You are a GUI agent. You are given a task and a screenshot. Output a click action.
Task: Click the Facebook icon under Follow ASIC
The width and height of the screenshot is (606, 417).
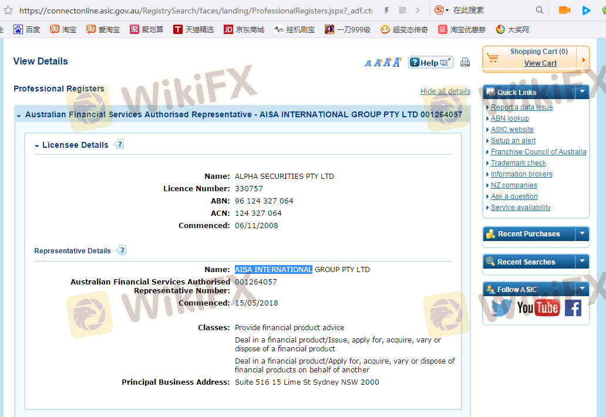pyautogui.click(x=573, y=307)
